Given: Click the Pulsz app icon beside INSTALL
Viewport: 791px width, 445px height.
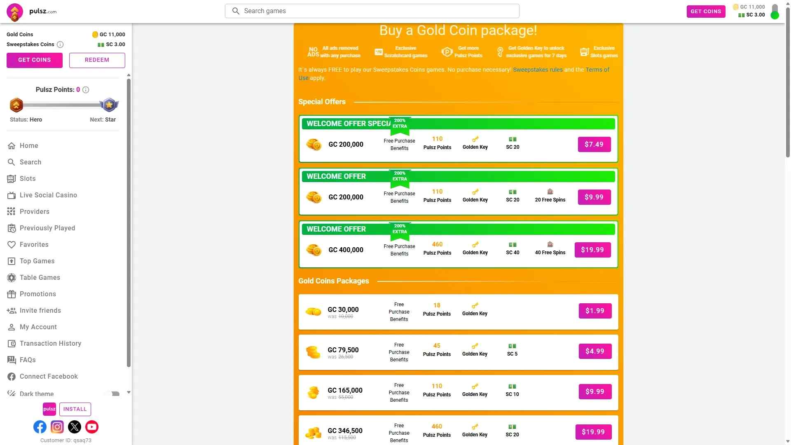Looking at the screenshot, I should [49, 409].
